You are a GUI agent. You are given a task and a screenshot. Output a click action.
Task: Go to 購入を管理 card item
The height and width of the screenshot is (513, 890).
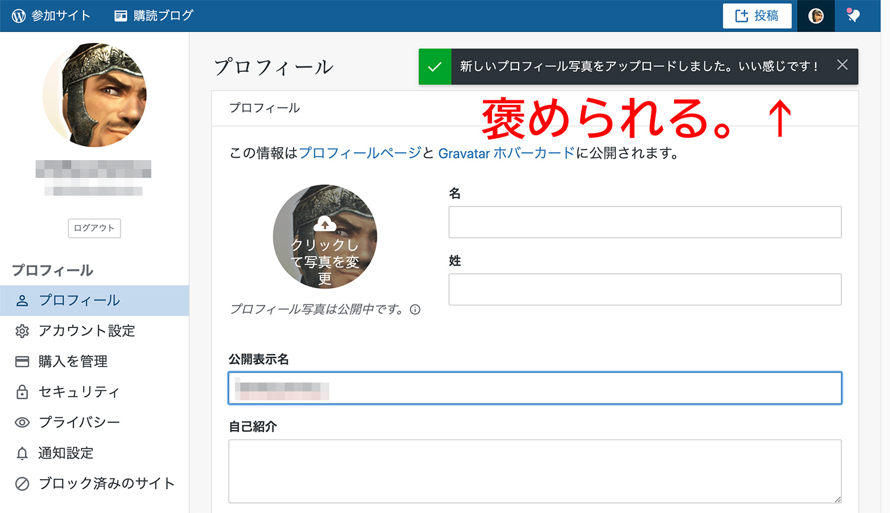click(73, 361)
